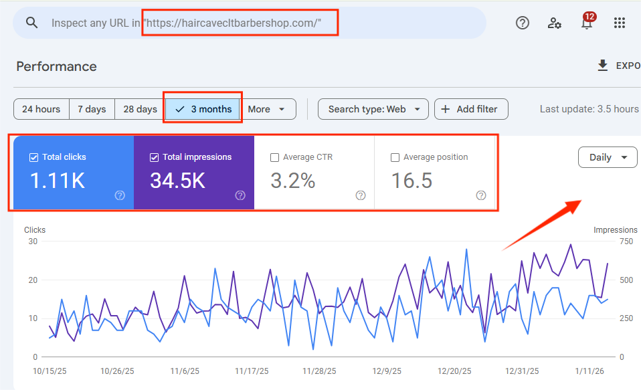Open the manage users icon
This screenshot has height=390, width=641.
click(555, 23)
